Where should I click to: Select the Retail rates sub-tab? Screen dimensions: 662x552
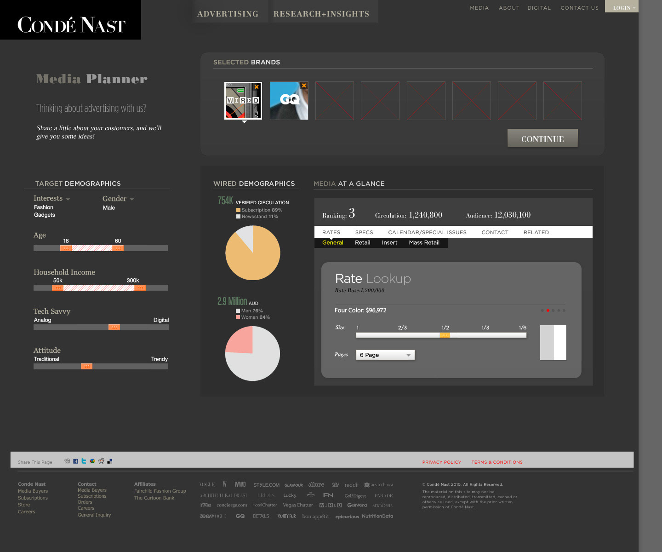[362, 242]
